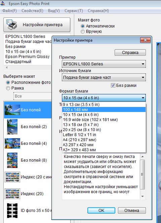Click the Стандартный summary line

(x=18, y=62)
